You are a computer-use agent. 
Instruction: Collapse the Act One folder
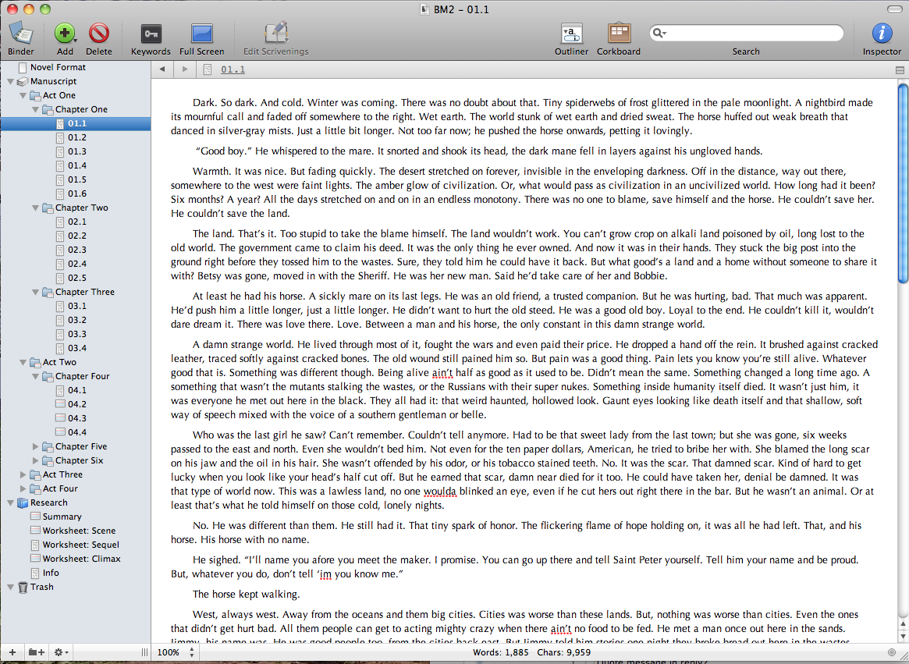23,96
